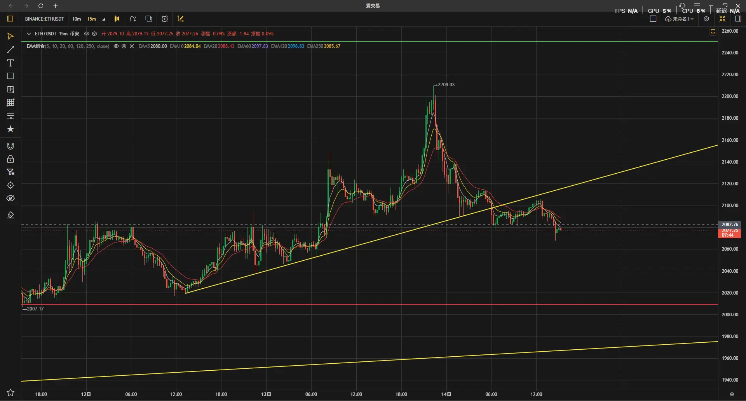Image resolution: width=746 pixels, height=401 pixels.
Task: Collapse the ETH/USDT legend chevron
Action: pyautogui.click(x=29, y=34)
